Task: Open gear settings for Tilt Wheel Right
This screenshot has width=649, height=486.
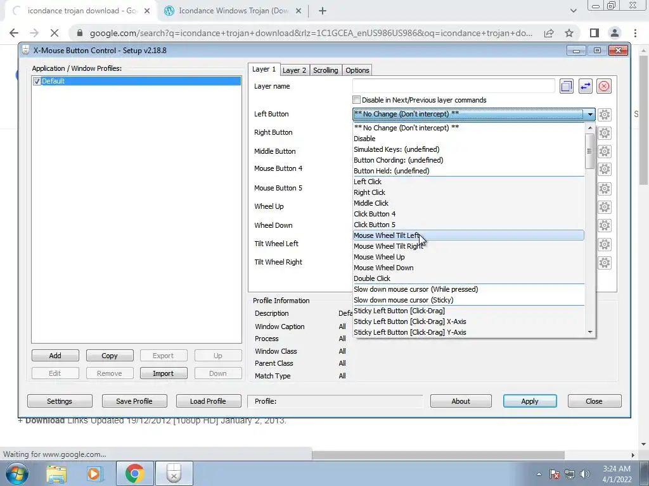Action: [x=604, y=263]
